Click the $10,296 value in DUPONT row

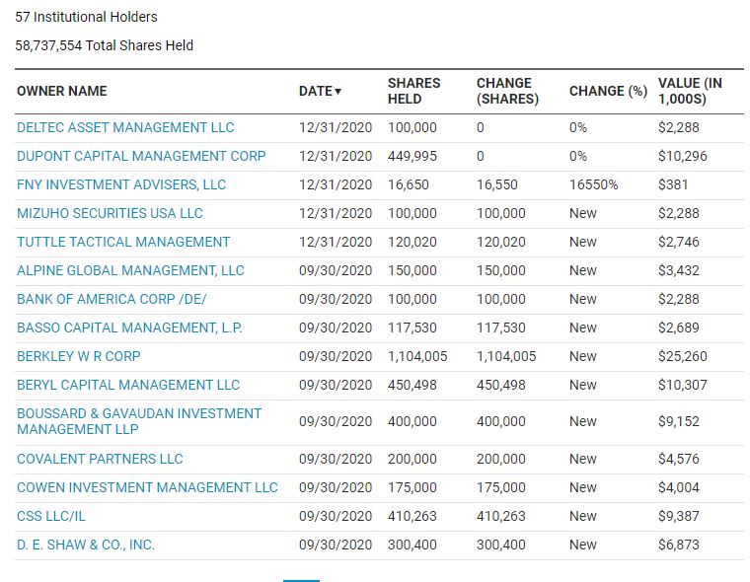coord(682,157)
